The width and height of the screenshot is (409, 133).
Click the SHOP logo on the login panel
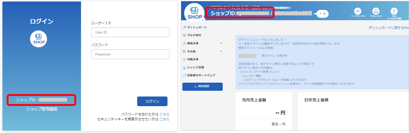39,39
